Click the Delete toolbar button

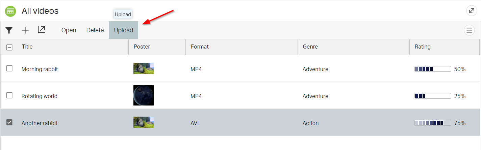tap(95, 30)
